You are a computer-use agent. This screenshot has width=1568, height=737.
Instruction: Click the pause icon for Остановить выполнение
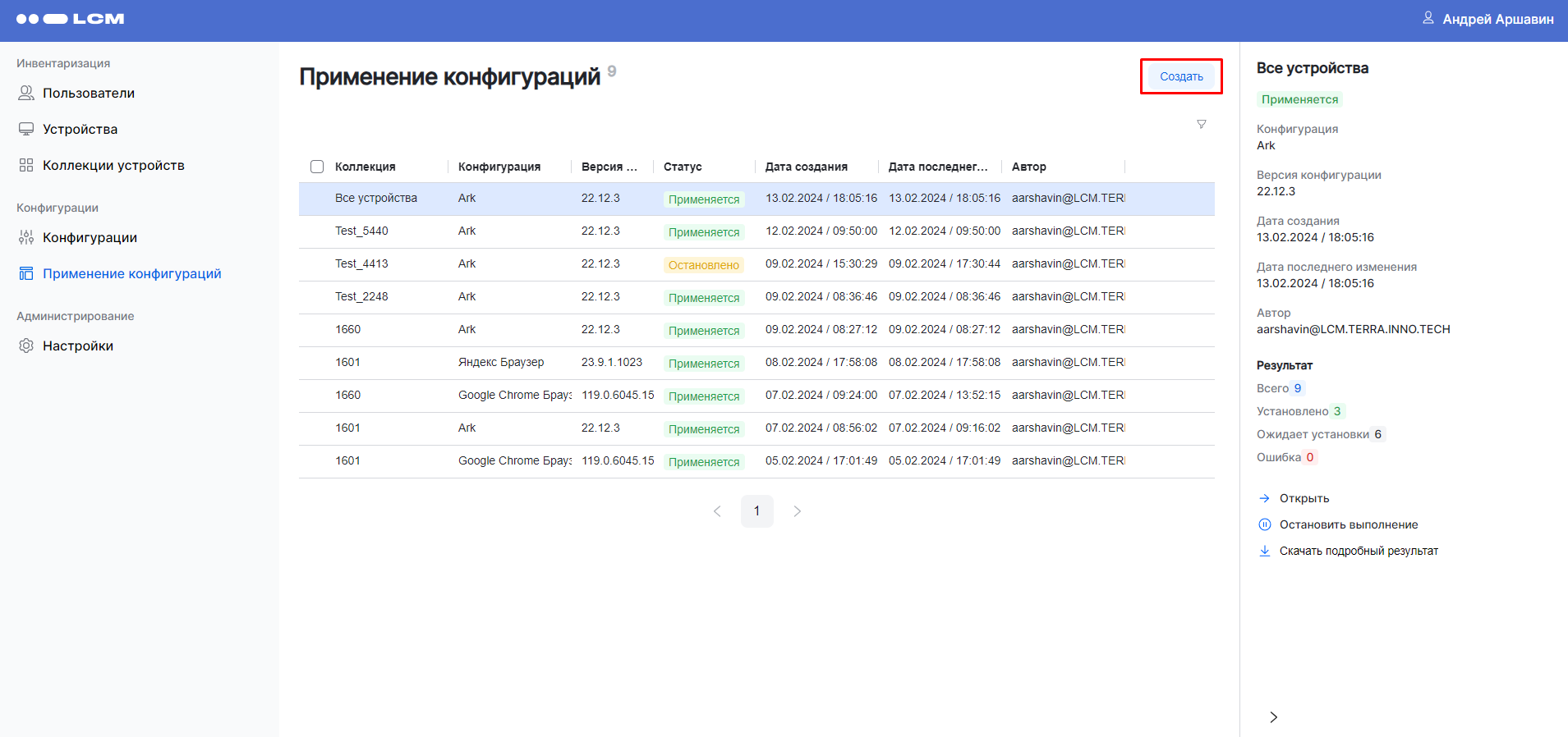pos(1265,524)
